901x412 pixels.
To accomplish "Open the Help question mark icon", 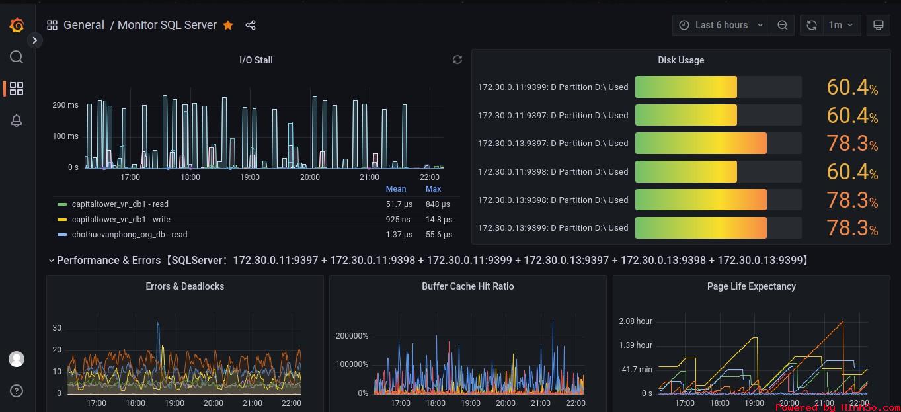I will pos(17,391).
